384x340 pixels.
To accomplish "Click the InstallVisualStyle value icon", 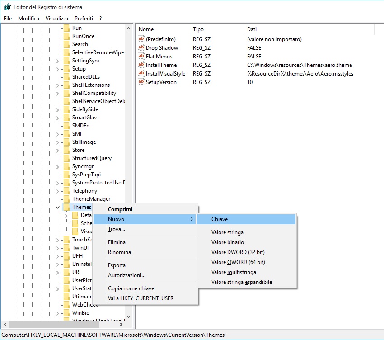I will (x=141, y=74).
